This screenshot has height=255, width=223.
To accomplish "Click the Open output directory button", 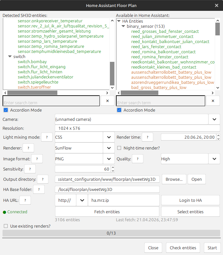I will coord(197,179).
